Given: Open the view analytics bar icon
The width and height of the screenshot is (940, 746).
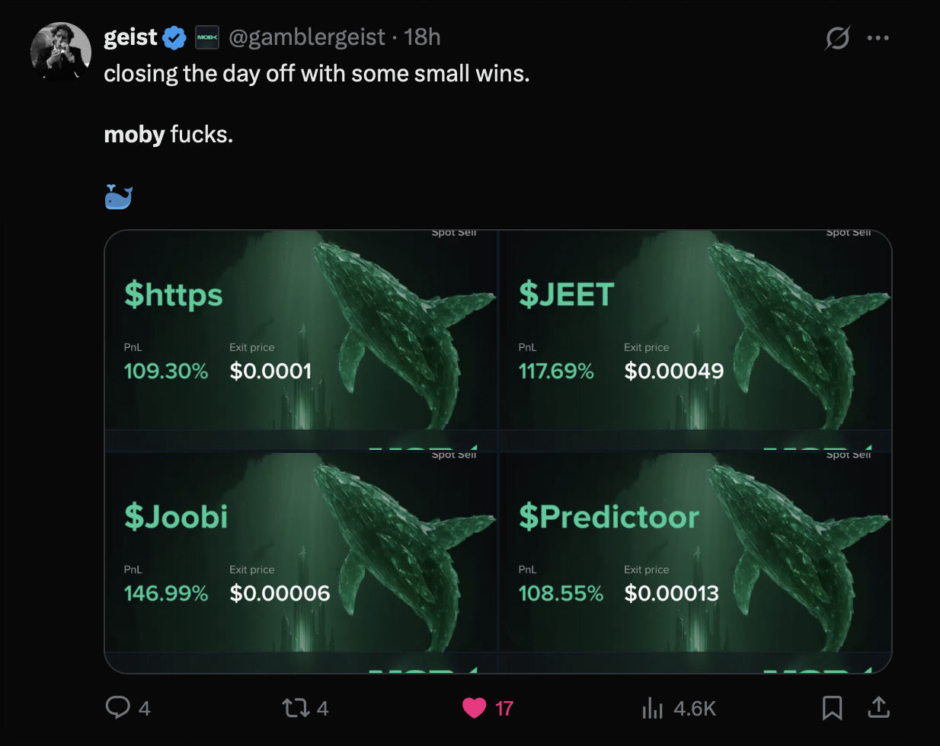Looking at the screenshot, I should [653, 708].
